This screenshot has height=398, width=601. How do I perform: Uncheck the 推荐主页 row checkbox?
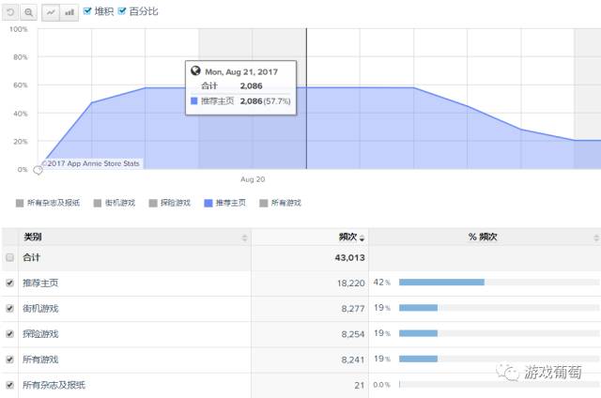point(10,283)
